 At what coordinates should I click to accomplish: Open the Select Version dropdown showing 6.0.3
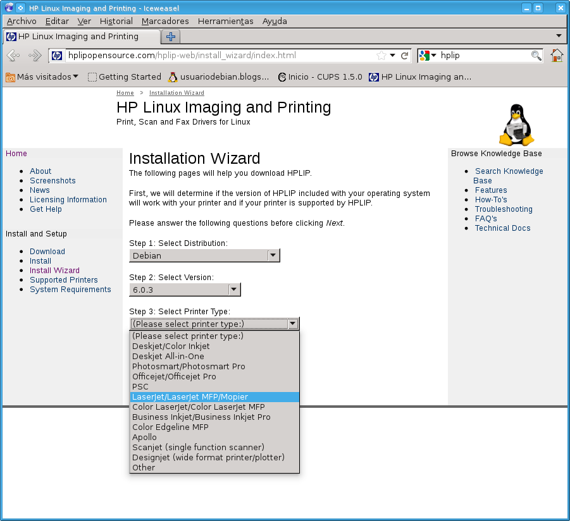tap(185, 290)
